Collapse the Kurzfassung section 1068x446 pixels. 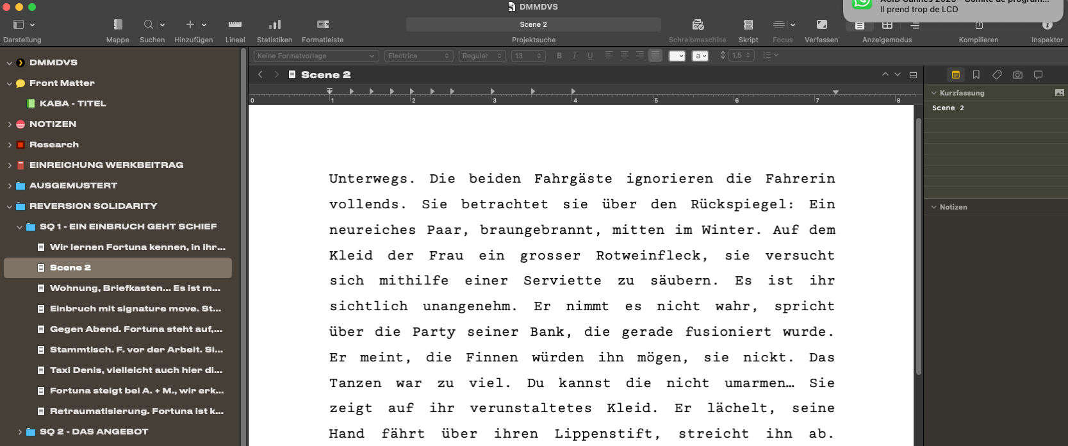tap(934, 93)
